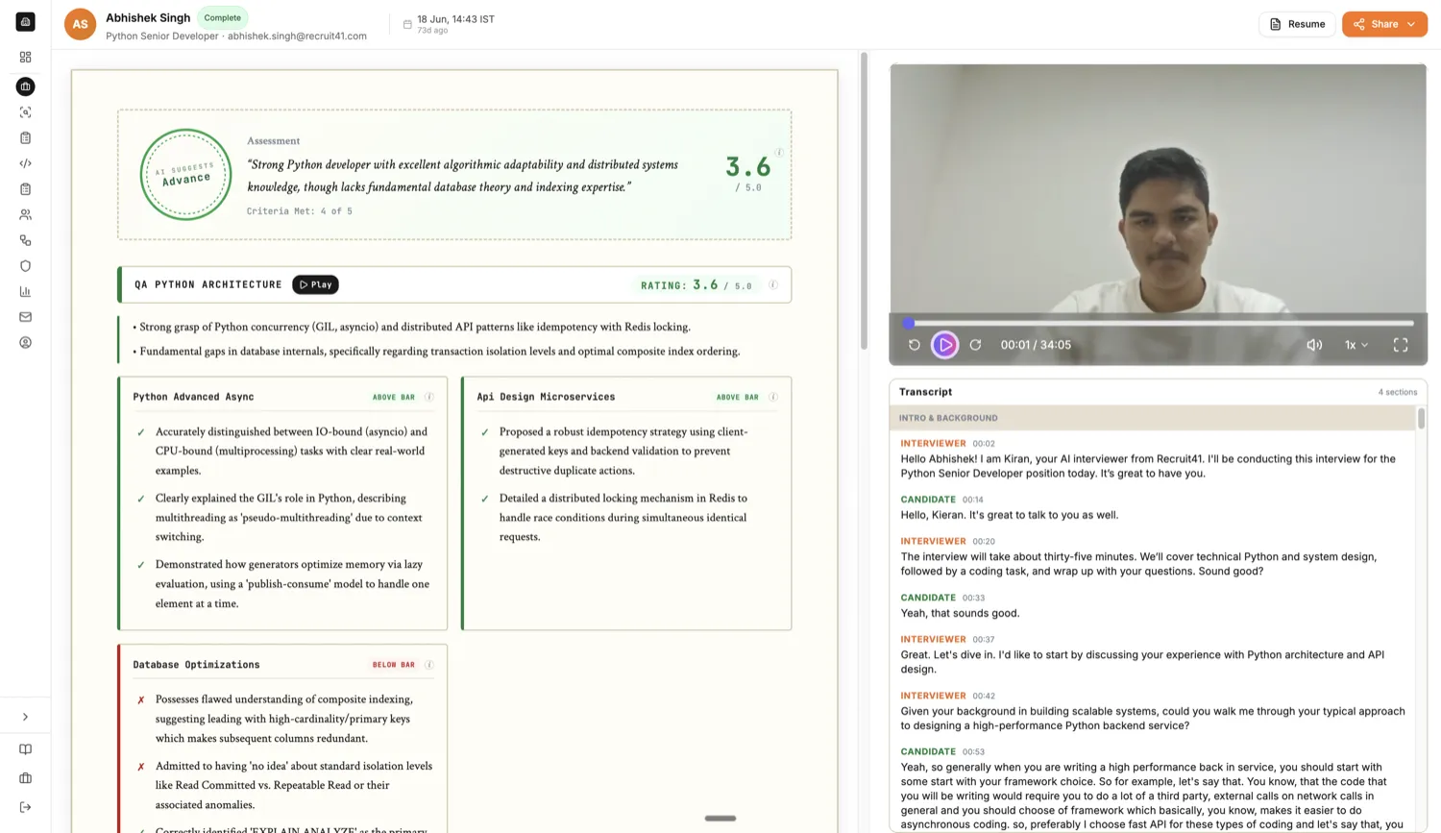
Task: Click the shield icon in sidebar
Action: pyautogui.click(x=25, y=266)
